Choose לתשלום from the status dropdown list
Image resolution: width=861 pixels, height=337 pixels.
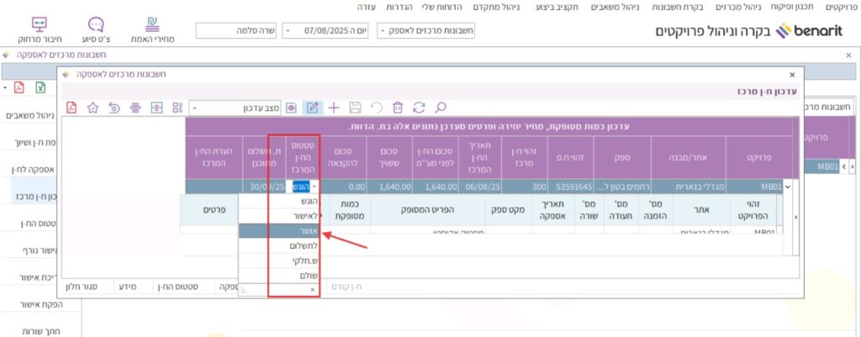point(281,245)
